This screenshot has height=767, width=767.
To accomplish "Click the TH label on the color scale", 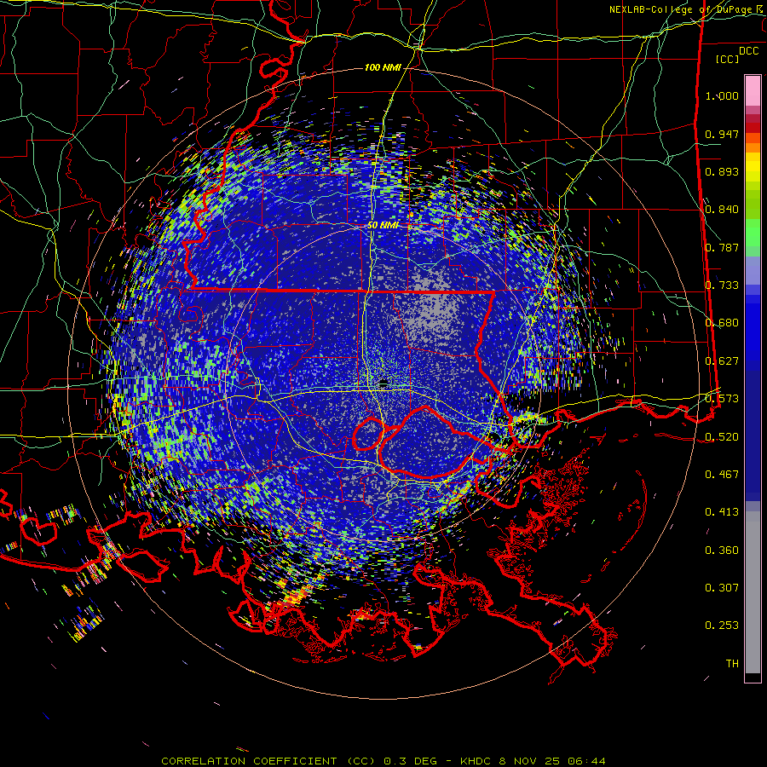I will tap(732, 664).
